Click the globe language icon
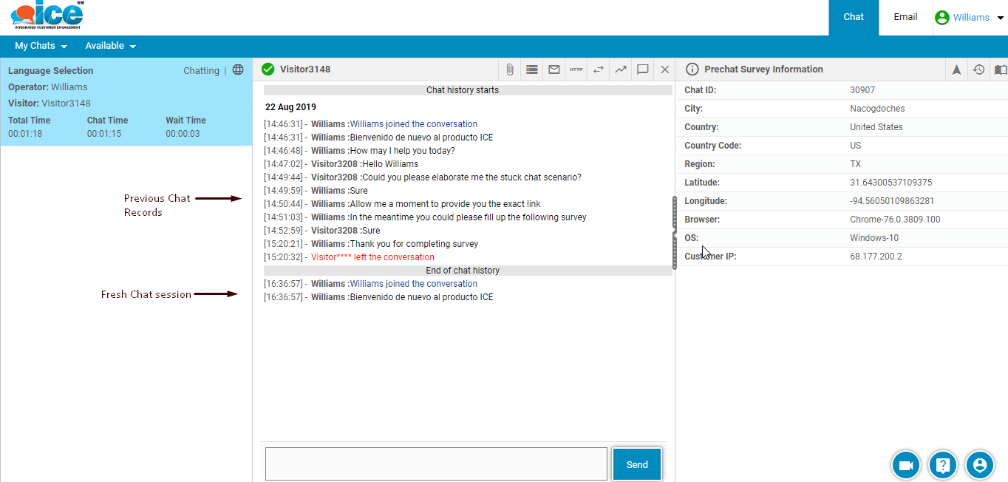The width and height of the screenshot is (1008, 482). pyautogui.click(x=238, y=70)
